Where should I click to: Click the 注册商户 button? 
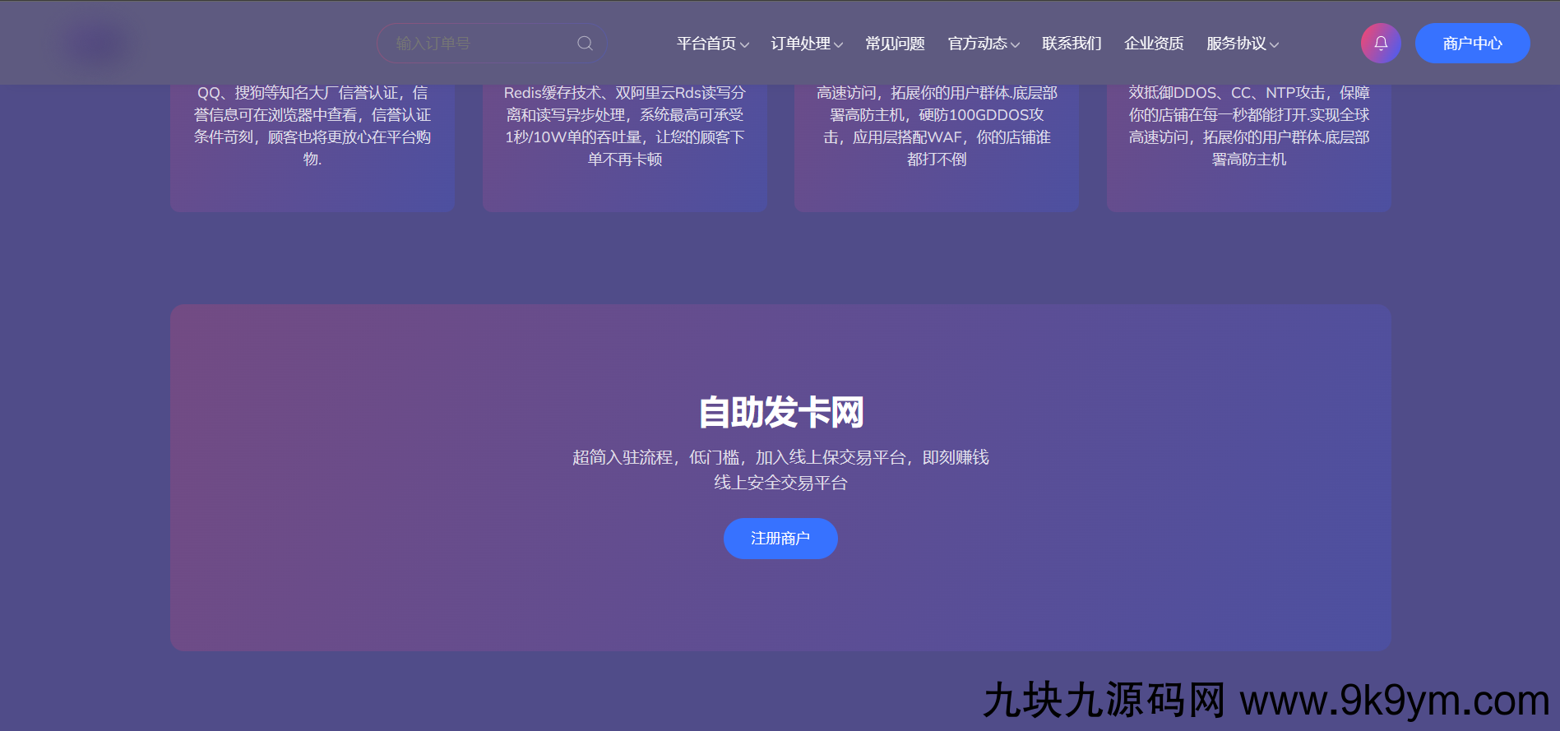pos(780,539)
